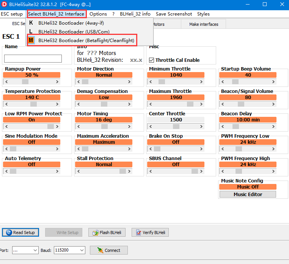Increase Center Throttle with right arrow

(x=201, y=126)
